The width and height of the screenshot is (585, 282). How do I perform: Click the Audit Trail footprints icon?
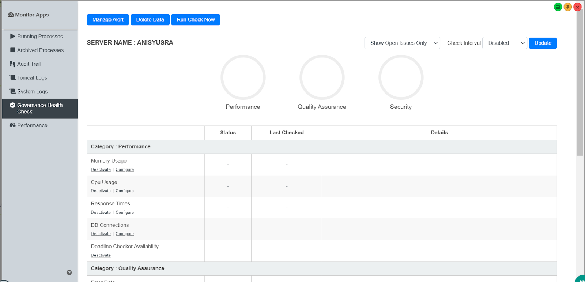click(x=12, y=64)
